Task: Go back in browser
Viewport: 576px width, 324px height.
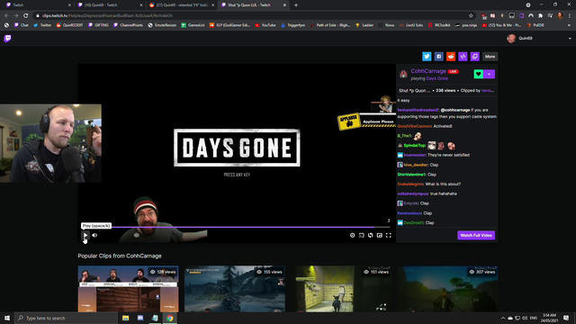Action: pos(6,15)
